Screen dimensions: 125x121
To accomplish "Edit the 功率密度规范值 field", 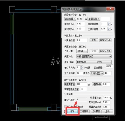I will pyautogui.click(x=83, y=89).
